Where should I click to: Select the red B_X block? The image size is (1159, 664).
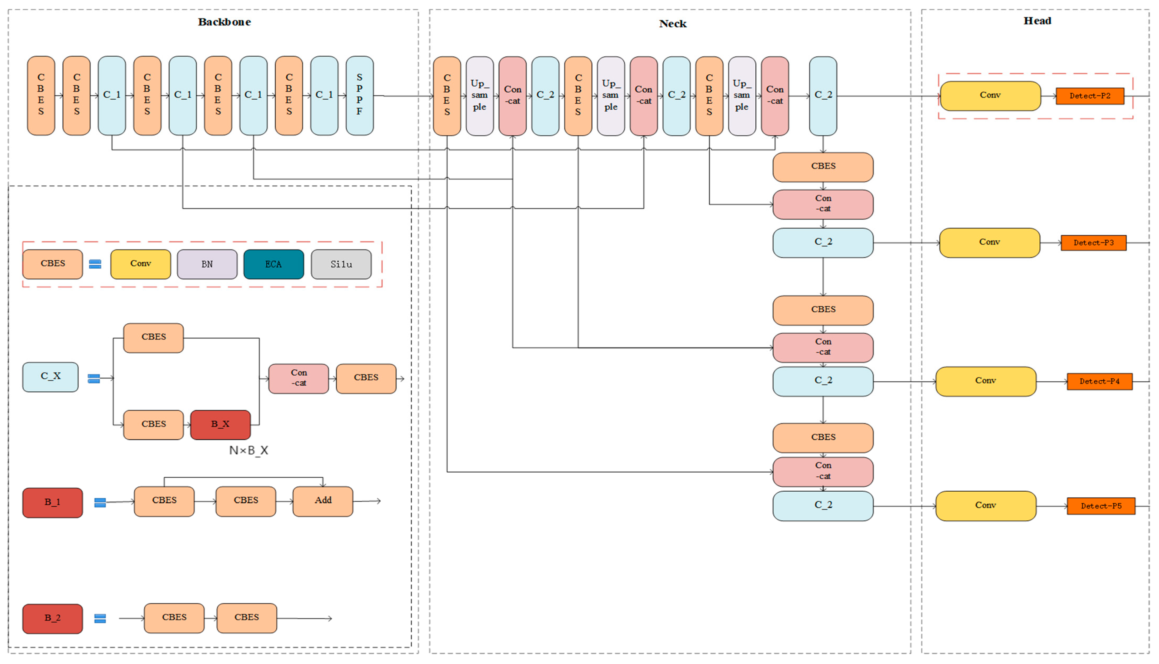[220, 425]
